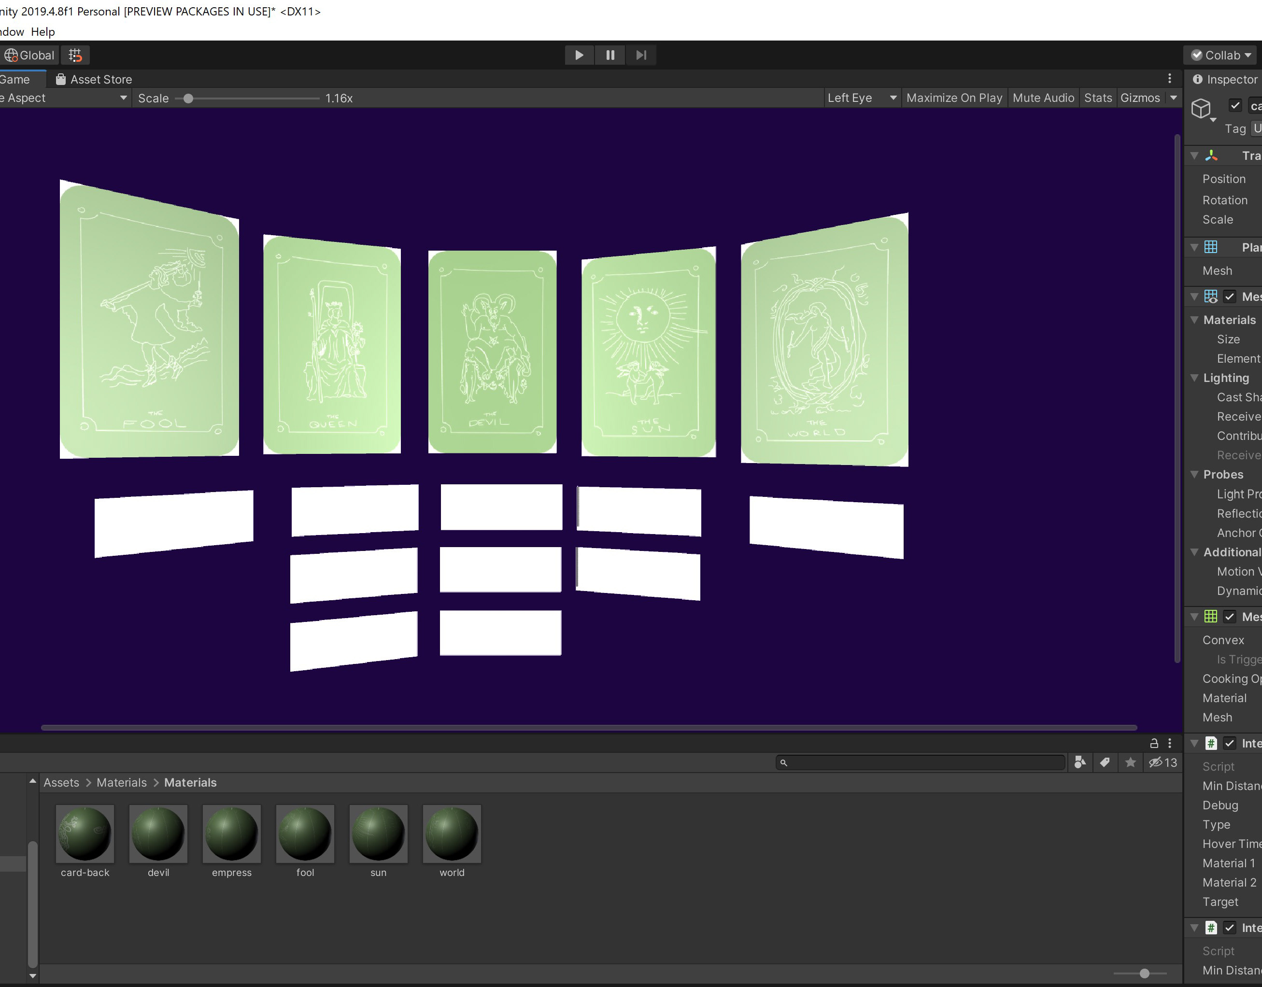The width and height of the screenshot is (1262, 987).
Task: Open the Left Eye dropdown
Action: [862, 98]
